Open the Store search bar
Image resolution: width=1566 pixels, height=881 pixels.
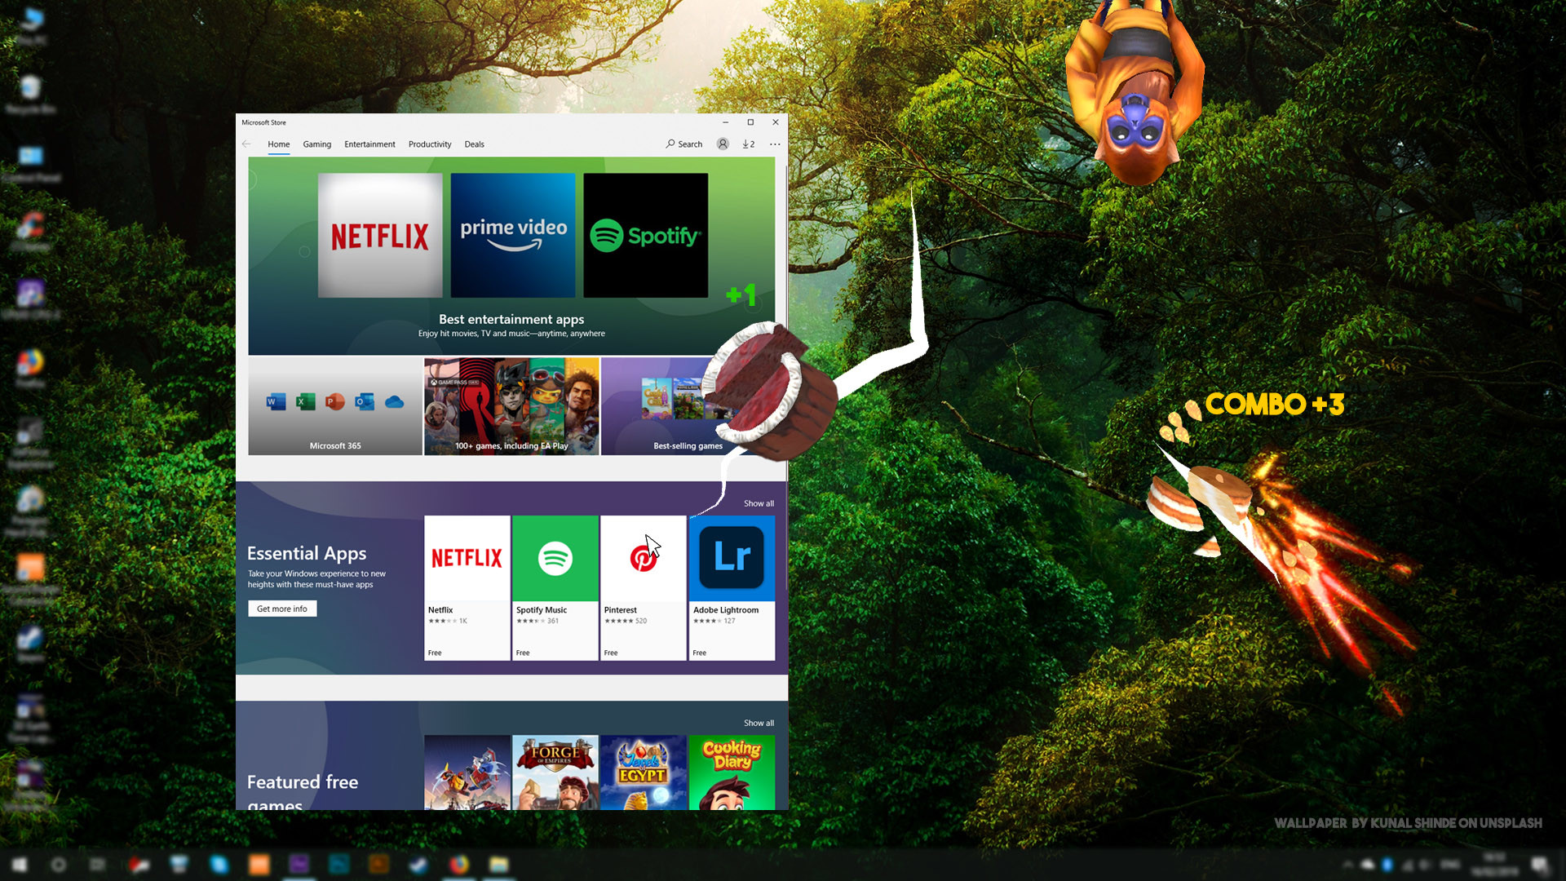click(684, 143)
